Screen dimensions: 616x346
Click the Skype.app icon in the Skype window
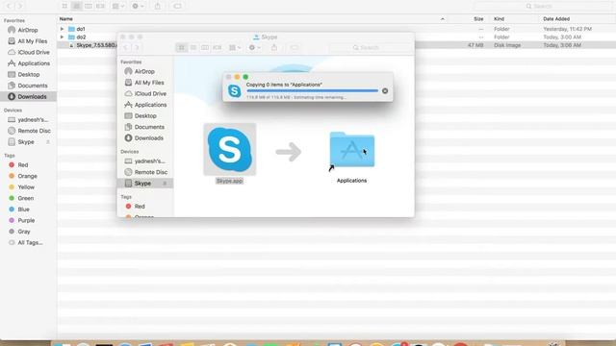coord(230,150)
